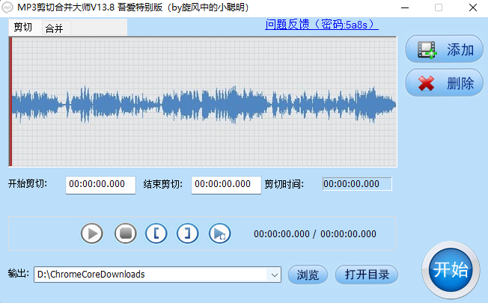The image size is (488, 303).
Task: Click the 开始剪切 start time field
Action: tap(100, 185)
